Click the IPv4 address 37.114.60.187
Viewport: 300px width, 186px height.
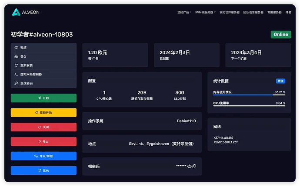point(223,138)
